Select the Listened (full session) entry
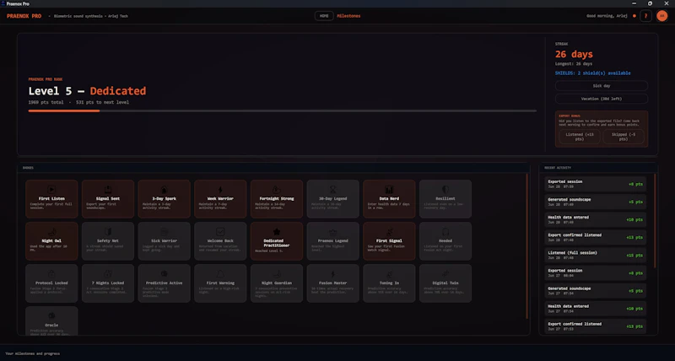The width and height of the screenshot is (675, 361). coord(596,256)
